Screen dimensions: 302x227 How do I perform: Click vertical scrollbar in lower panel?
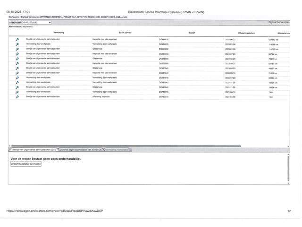coord(288,168)
